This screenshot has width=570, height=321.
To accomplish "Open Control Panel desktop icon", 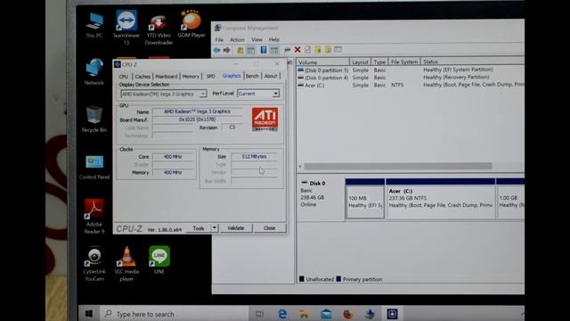I will (94, 167).
